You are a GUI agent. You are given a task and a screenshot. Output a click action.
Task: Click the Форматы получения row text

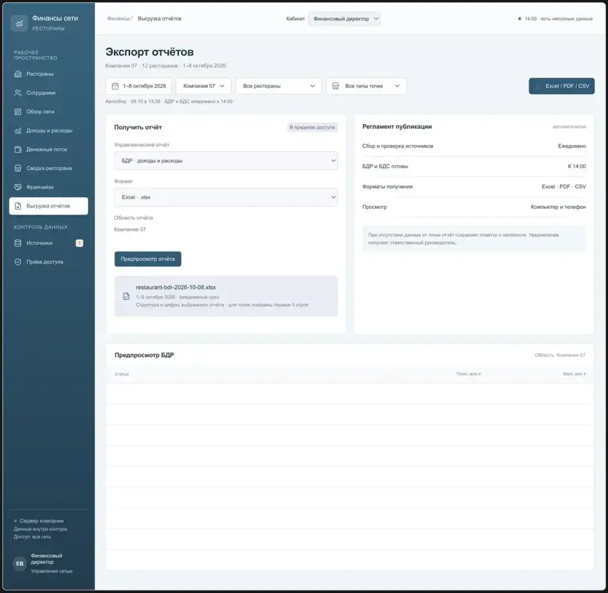[x=387, y=187]
